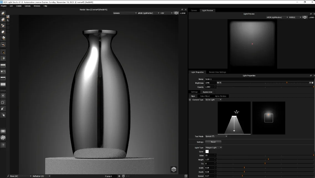Open the Project menu
The image size is (315, 178).
click(x=4, y=6)
